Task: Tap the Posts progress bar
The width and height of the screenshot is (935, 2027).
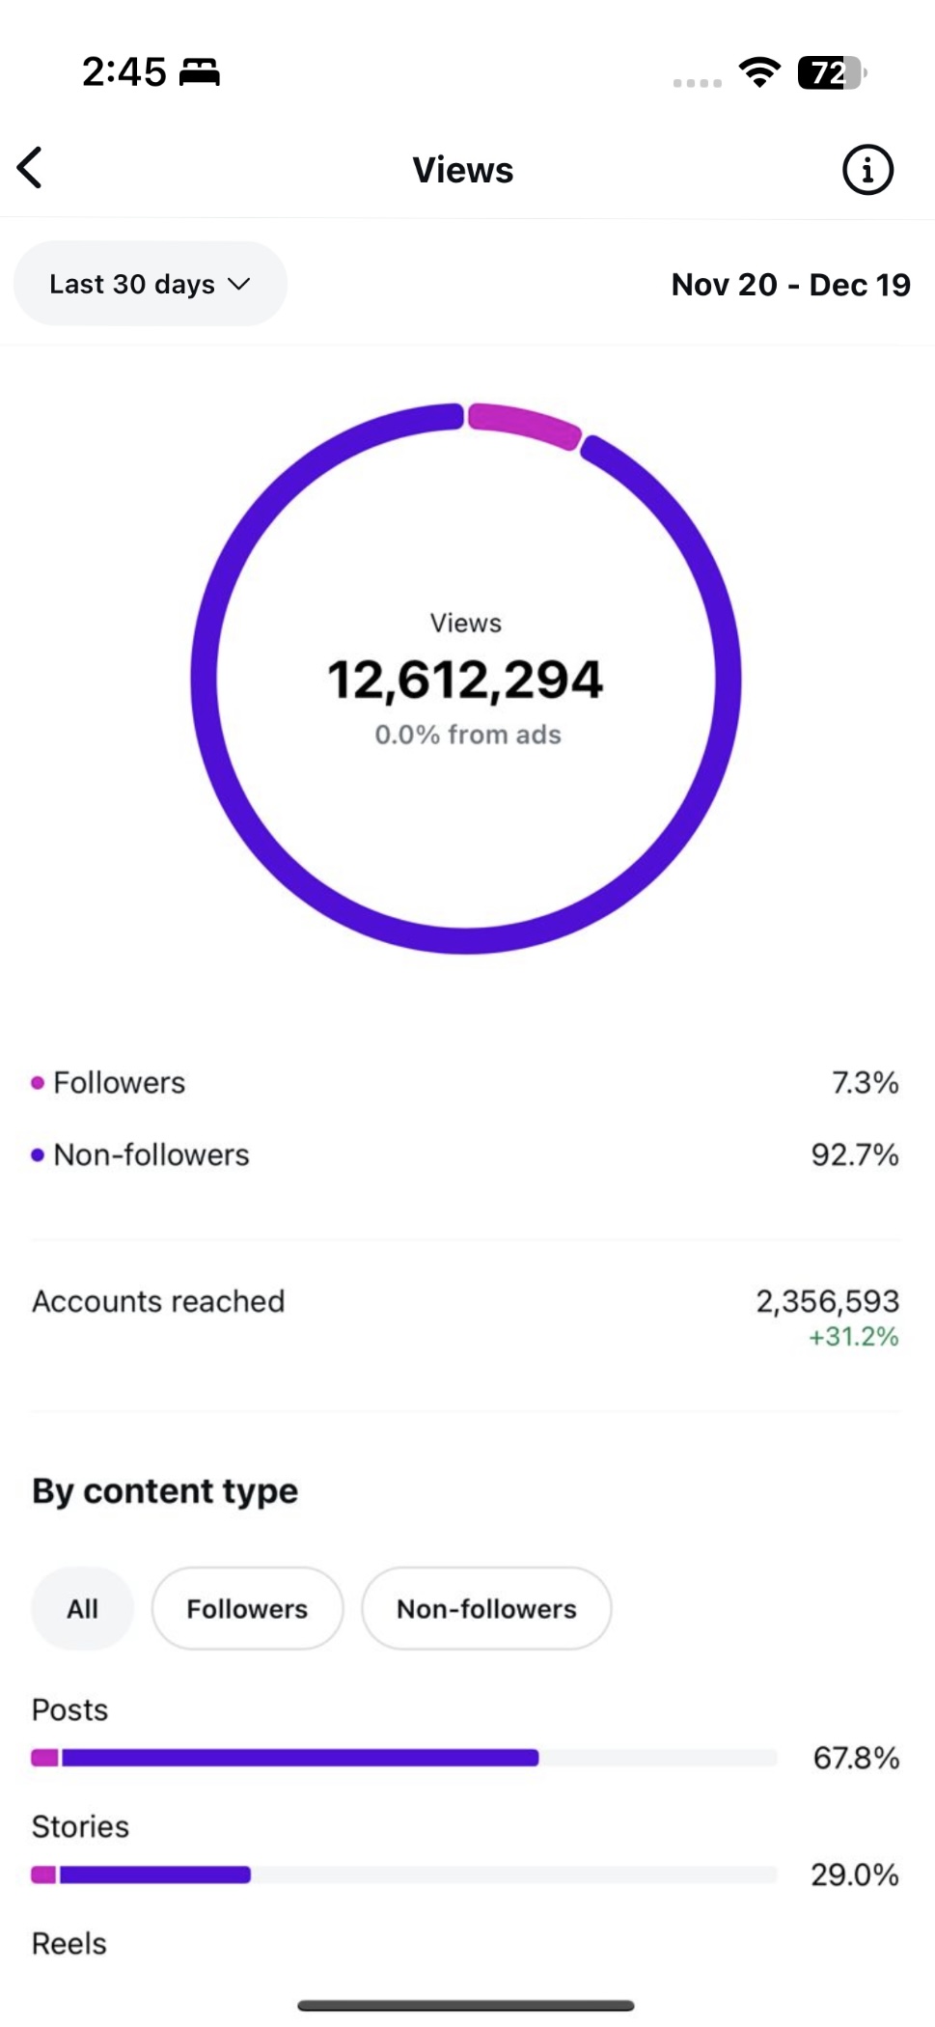Action: [403, 1758]
